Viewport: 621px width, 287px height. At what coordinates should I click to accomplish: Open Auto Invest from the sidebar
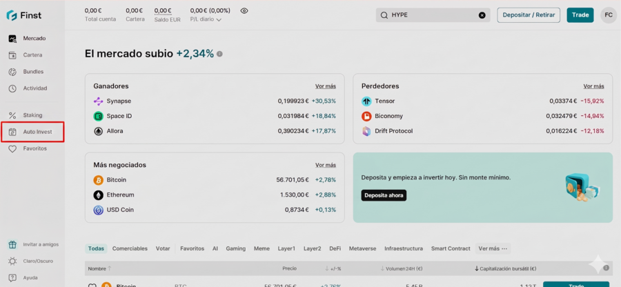tap(32, 132)
